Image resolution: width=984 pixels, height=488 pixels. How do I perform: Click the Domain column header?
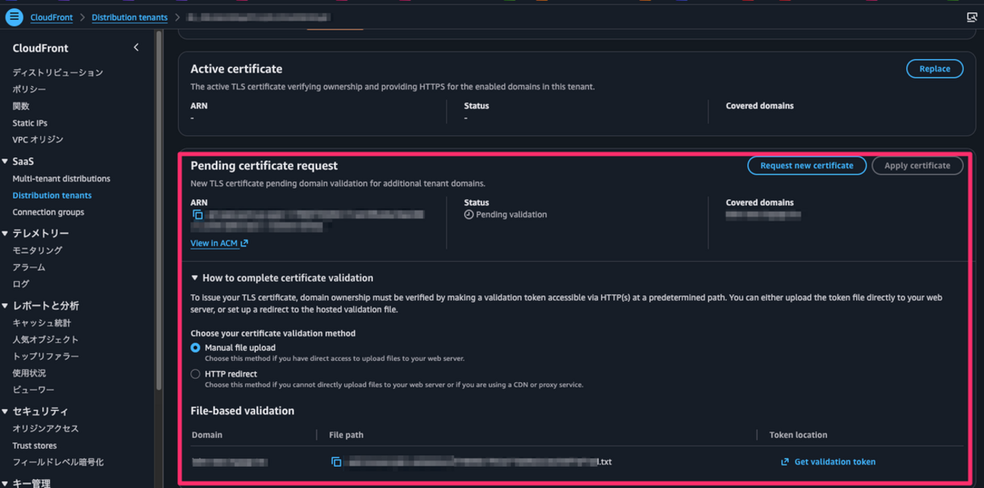(x=207, y=435)
